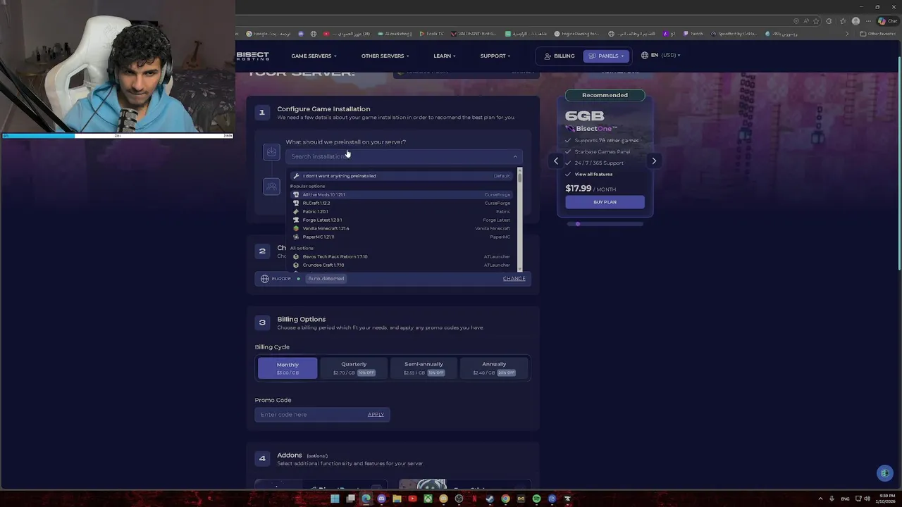Image resolution: width=902 pixels, height=507 pixels.
Task: Click the round blue widget button at bottom right
Action: pyautogui.click(x=885, y=473)
